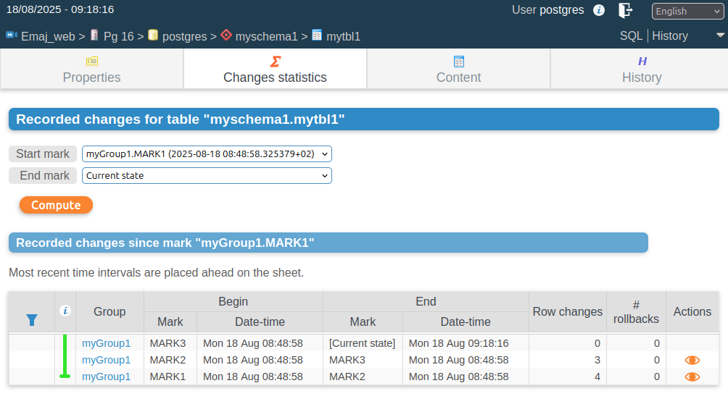Click the Actions column header

click(692, 311)
